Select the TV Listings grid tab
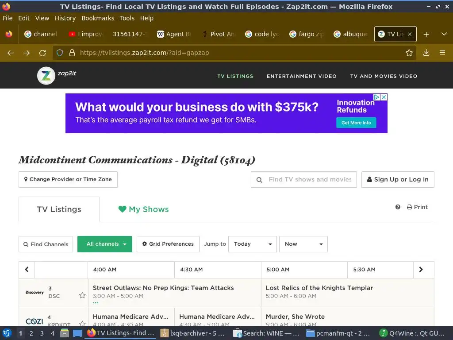Screen dimensions: 453x340 click(59, 209)
